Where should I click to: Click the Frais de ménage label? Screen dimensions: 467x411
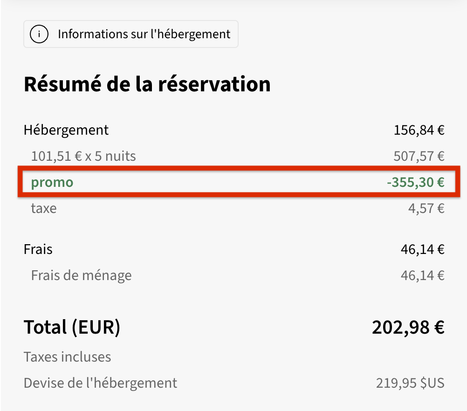click(81, 275)
